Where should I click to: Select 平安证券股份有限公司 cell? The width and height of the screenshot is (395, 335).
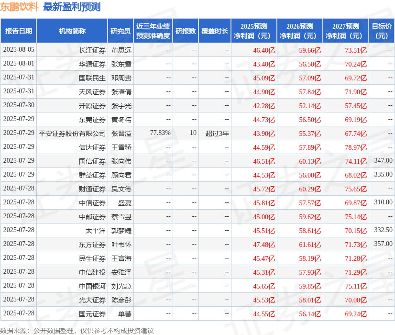point(72,134)
